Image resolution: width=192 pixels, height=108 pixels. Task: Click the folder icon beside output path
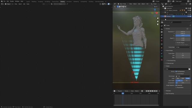click(x=189, y=69)
